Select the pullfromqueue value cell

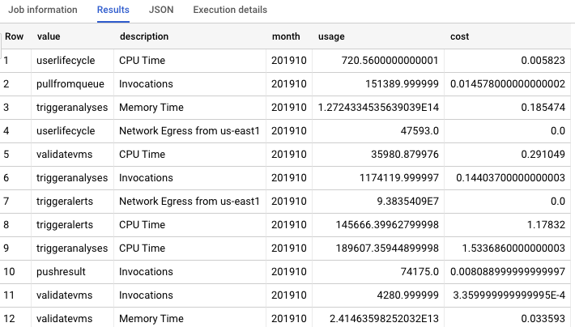coord(70,84)
